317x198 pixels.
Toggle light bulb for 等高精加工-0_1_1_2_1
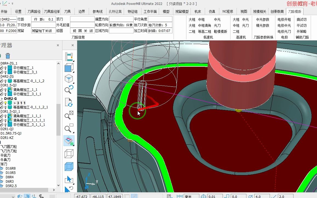coord(5,107)
